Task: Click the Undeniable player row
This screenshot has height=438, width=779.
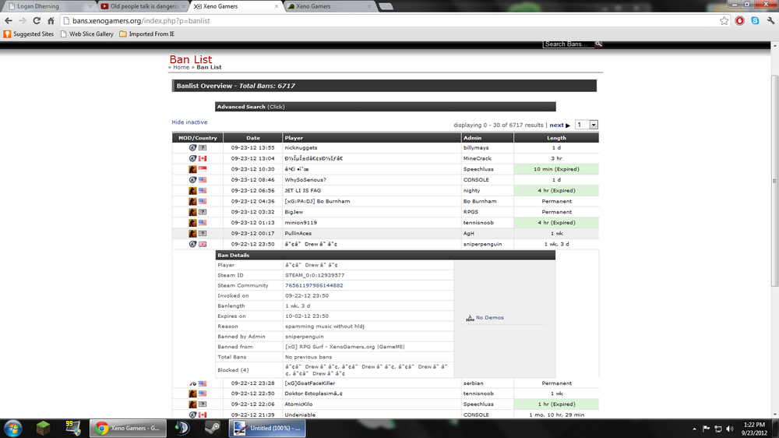Action: pos(386,415)
